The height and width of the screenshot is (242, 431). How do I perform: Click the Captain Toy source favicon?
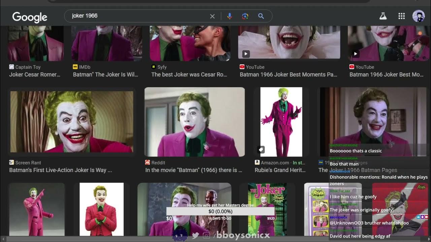click(11, 67)
